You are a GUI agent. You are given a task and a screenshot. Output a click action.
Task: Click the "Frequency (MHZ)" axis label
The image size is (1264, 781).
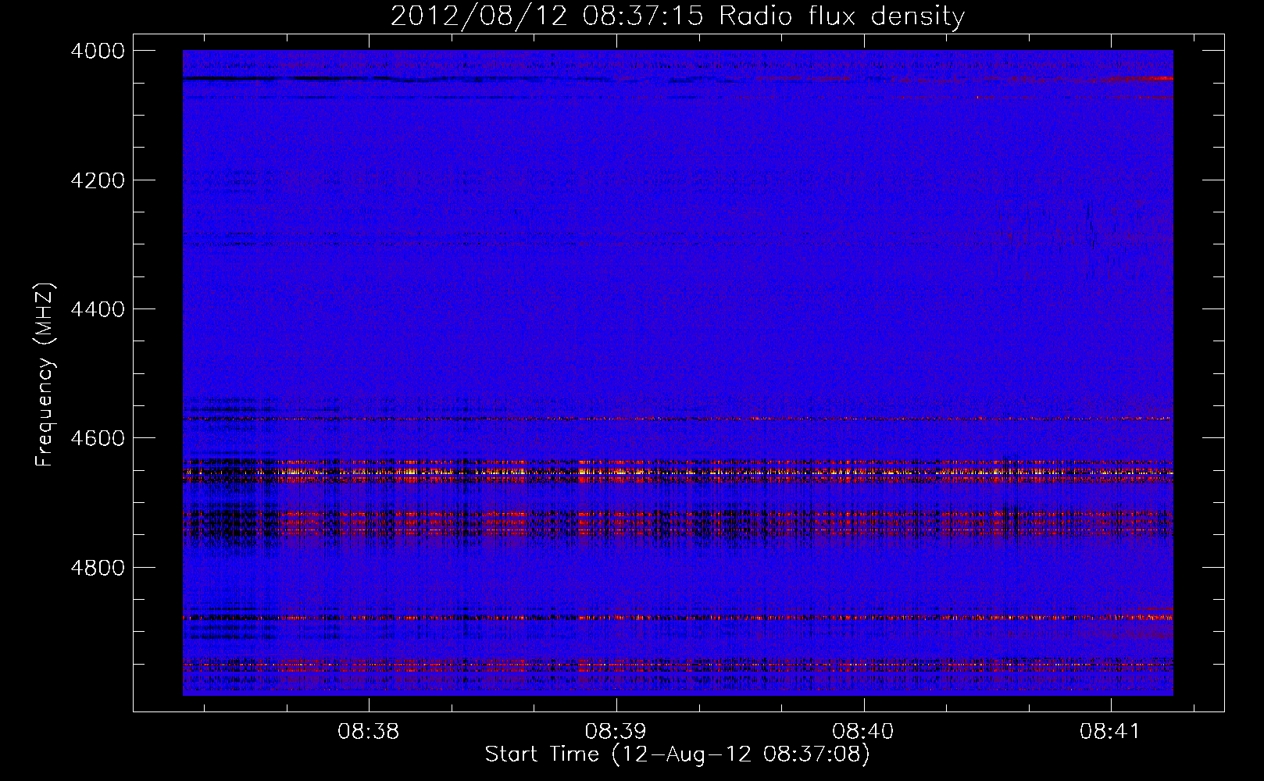tap(45, 375)
